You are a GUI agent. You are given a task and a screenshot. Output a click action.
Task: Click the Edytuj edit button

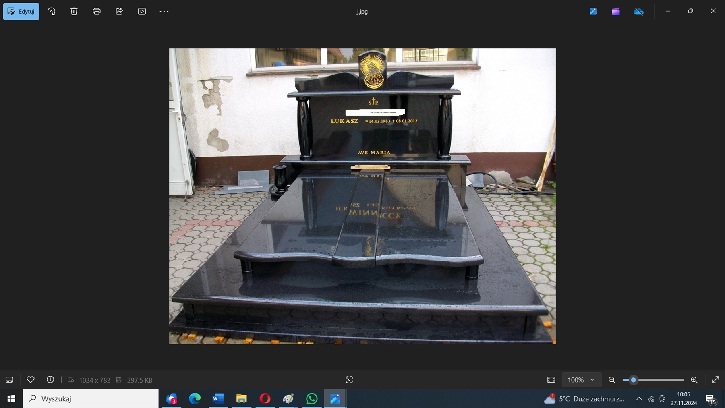(21, 11)
